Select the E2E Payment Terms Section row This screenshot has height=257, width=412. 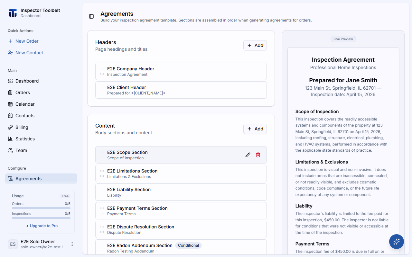point(181,211)
